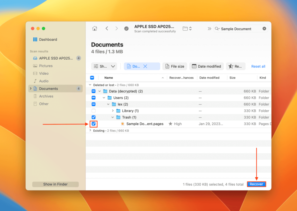Click the Show in Finder button
Image resolution: width=297 pixels, height=211 pixels.
[x=55, y=184]
